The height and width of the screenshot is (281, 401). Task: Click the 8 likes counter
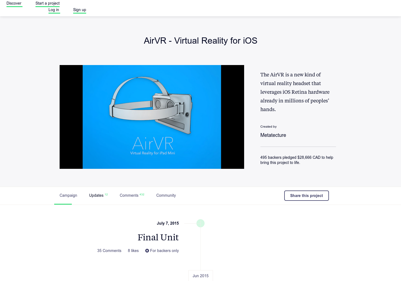(x=133, y=251)
